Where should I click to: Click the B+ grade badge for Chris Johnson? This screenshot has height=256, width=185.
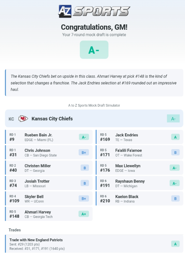(84, 153)
